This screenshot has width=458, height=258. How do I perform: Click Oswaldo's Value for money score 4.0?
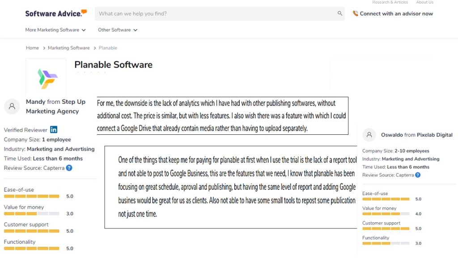pos(418,214)
